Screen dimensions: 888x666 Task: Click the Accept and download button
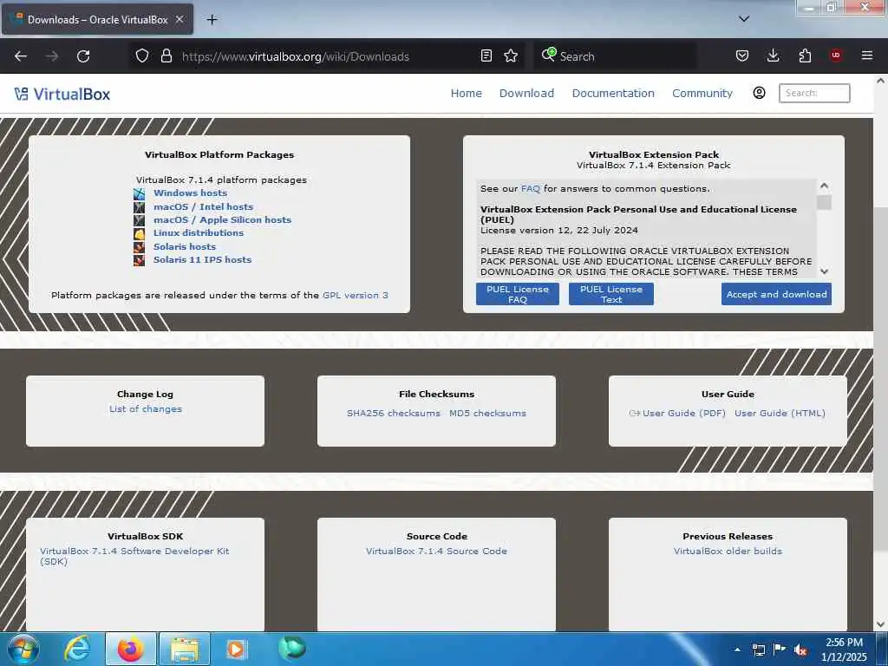point(776,294)
